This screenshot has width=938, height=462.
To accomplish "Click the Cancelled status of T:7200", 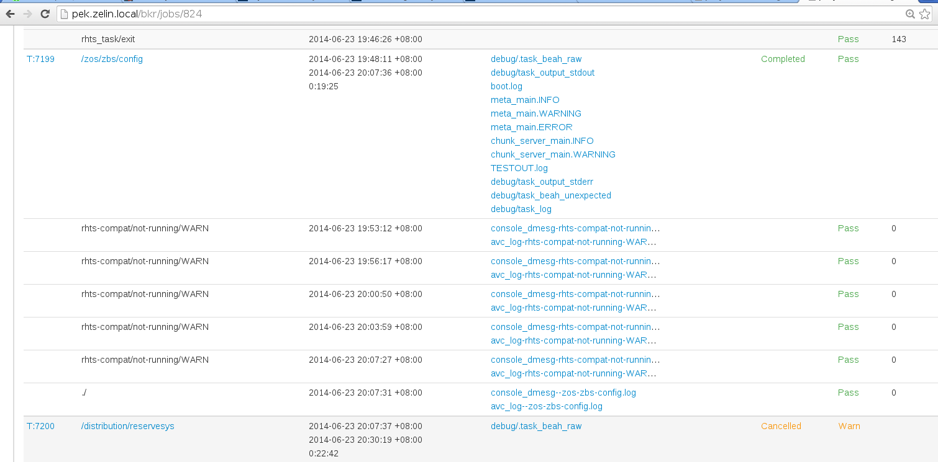I will [x=781, y=426].
